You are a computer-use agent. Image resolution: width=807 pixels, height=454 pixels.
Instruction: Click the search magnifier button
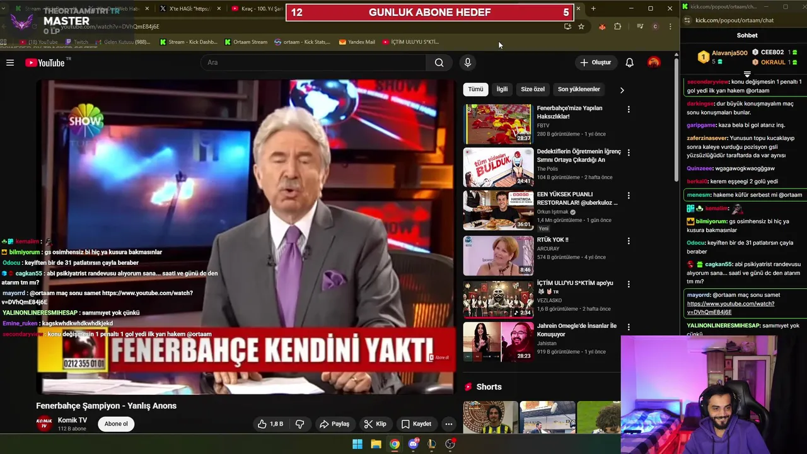[439, 62]
